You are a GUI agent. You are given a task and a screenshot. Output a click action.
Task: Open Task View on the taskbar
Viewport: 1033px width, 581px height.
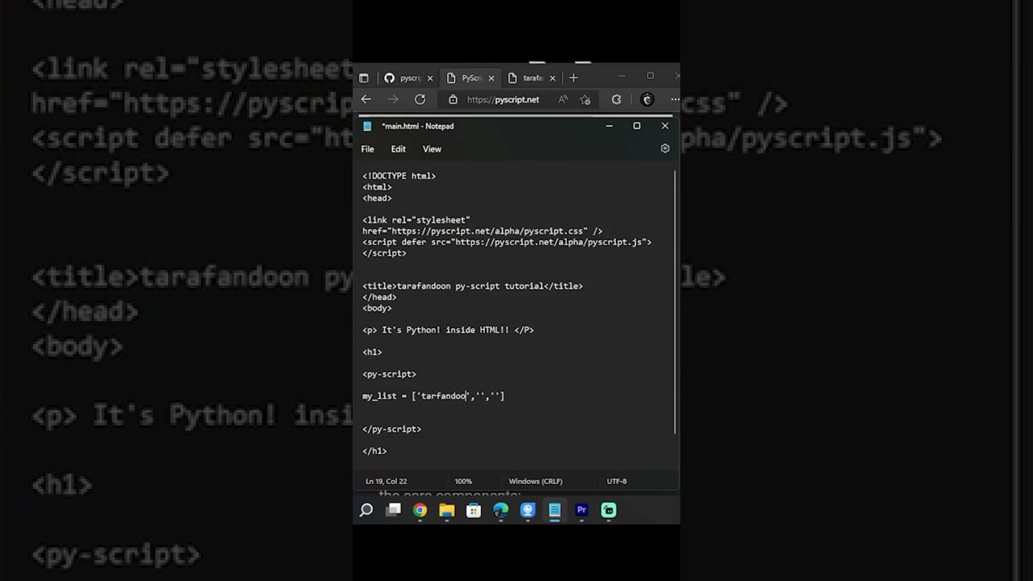point(393,510)
